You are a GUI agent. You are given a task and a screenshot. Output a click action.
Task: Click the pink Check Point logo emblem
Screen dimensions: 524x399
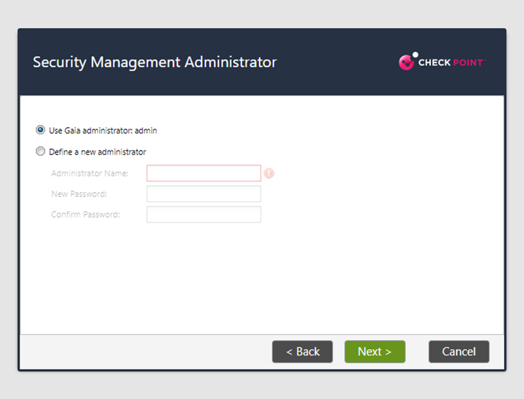(406, 63)
